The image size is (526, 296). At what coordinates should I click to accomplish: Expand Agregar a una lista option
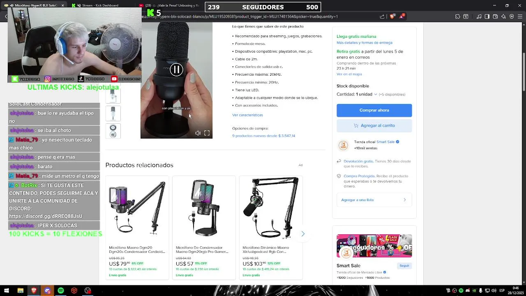tap(374, 200)
